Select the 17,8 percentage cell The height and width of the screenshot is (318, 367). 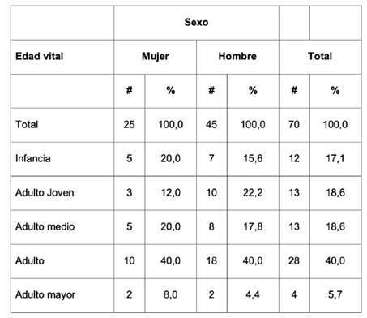click(253, 227)
